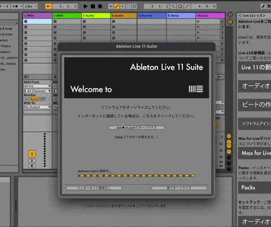Stop clip slot one on 3 Audio track
Viewport: 271px width, 227px height.
[x=84, y=21]
